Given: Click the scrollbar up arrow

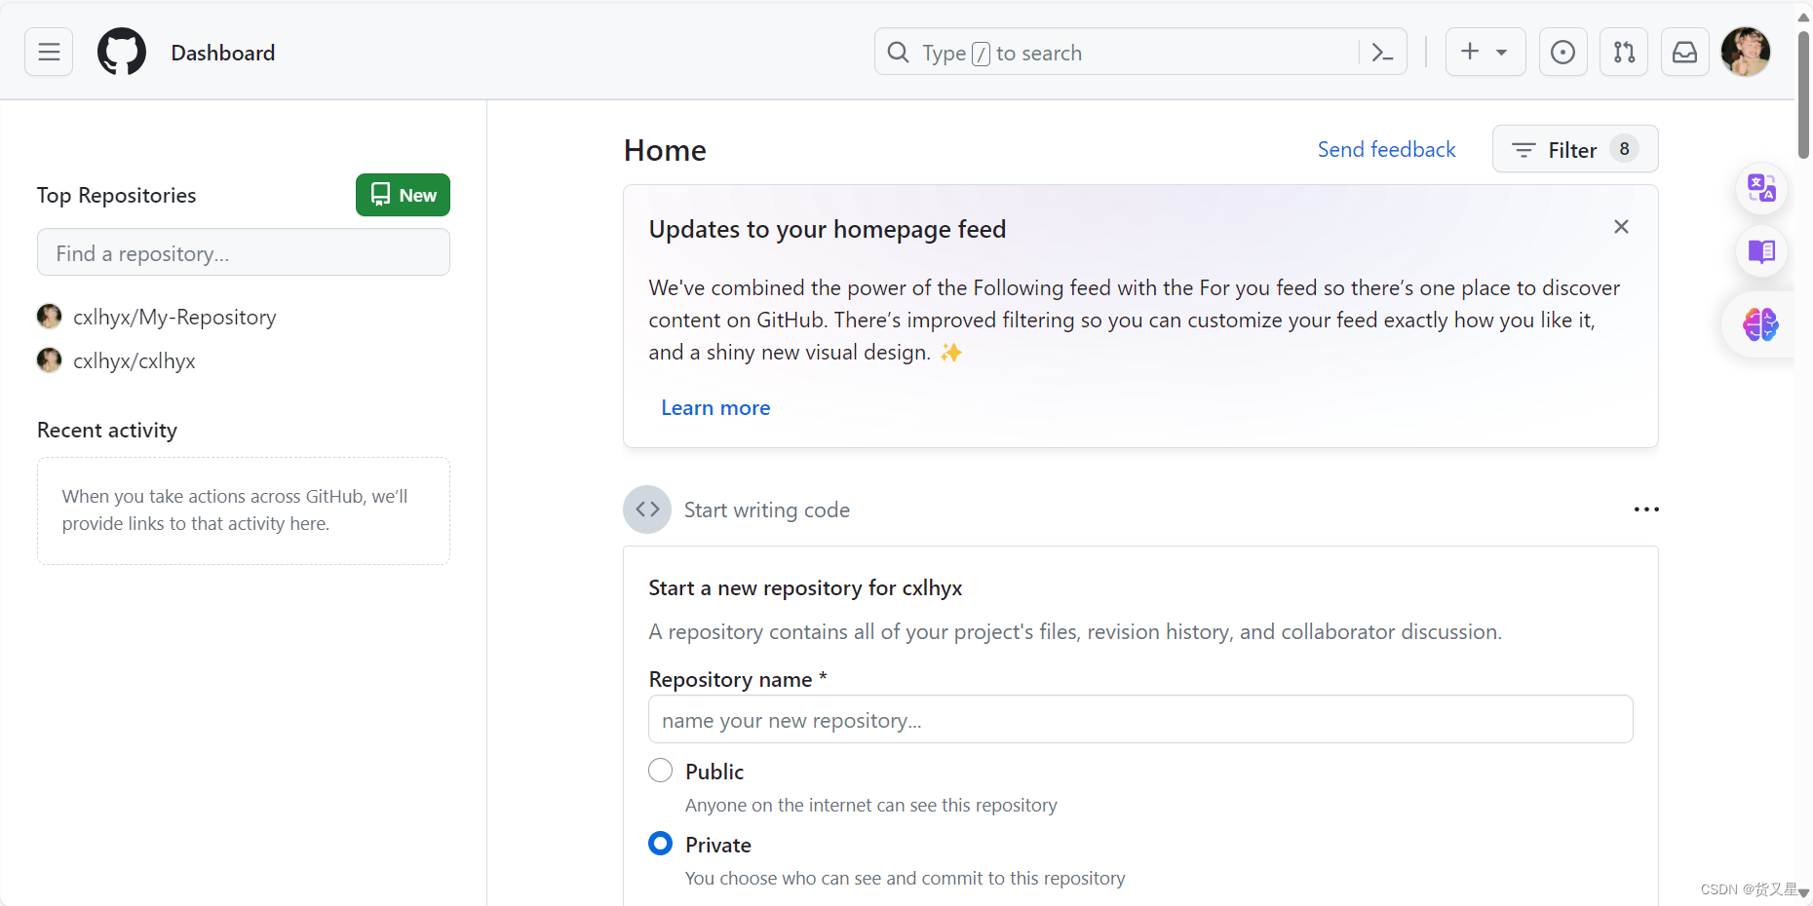Looking at the screenshot, I should coord(1803,17).
